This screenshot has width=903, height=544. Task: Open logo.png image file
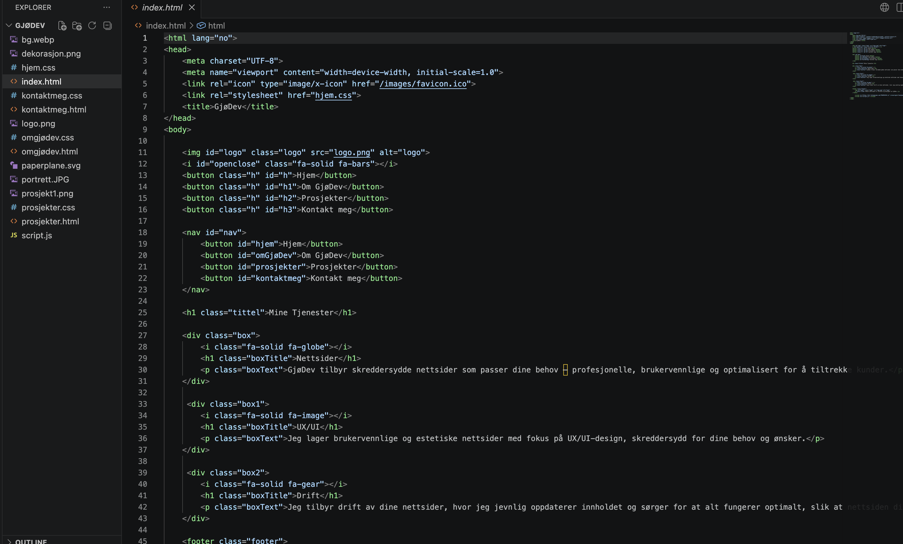tap(62, 124)
